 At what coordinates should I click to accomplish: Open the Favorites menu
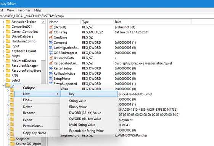tap(24, 10)
